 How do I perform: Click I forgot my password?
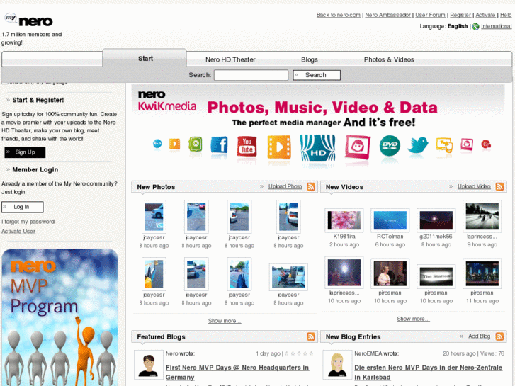pos(28,222)
